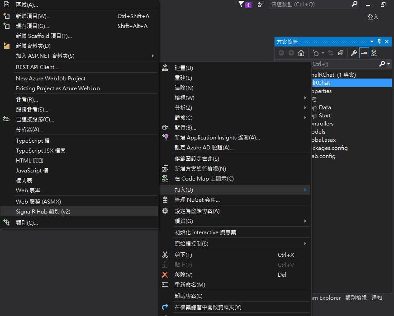The image size is (394, 316).
Task: Click the Solution Explorer home icon
Action: coord(301,53)
